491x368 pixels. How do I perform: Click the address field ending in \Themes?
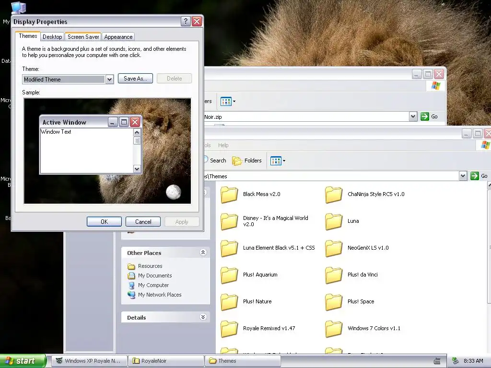coord(331,176)
